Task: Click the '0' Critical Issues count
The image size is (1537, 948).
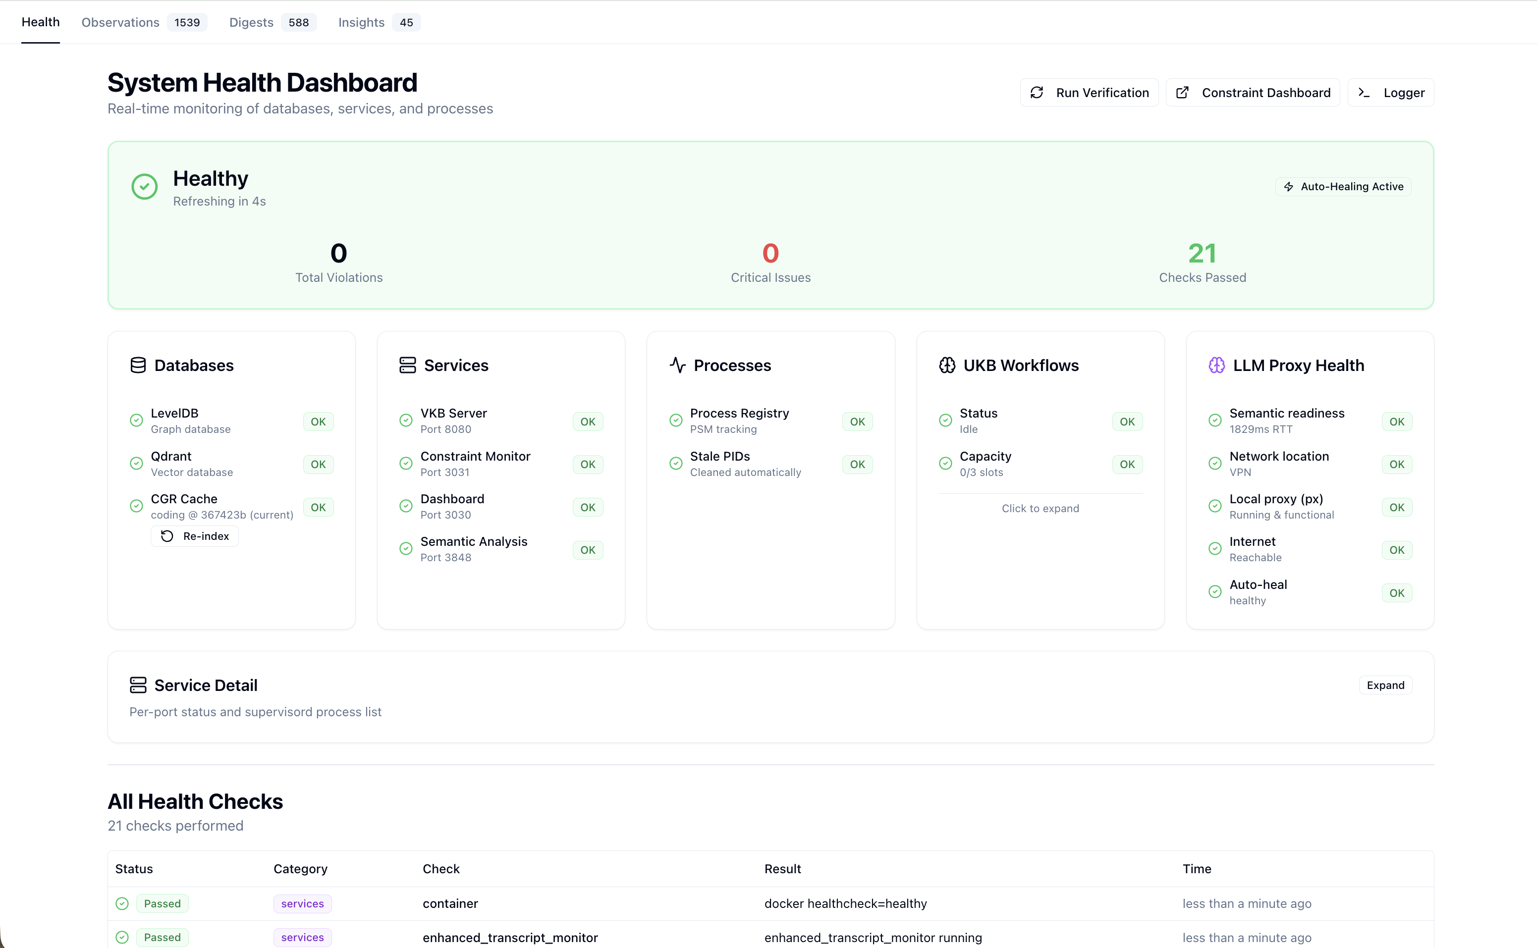Action: [x=770, y=253]
